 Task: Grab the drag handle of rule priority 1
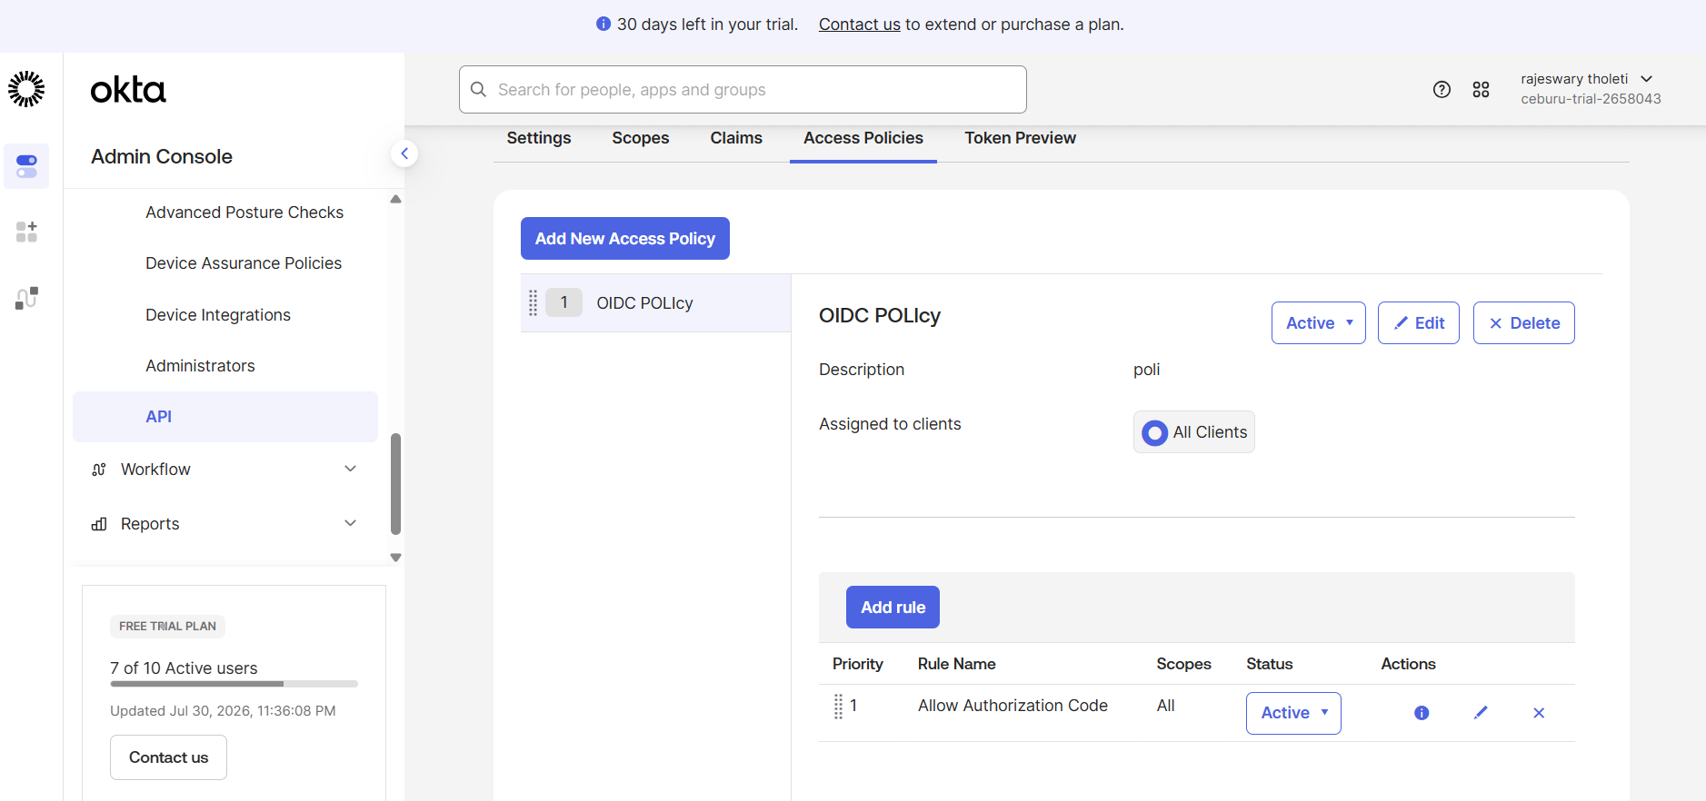(838, 706)
